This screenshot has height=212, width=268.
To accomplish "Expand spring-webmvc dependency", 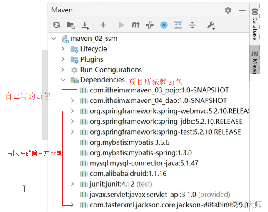I will 72,111.
